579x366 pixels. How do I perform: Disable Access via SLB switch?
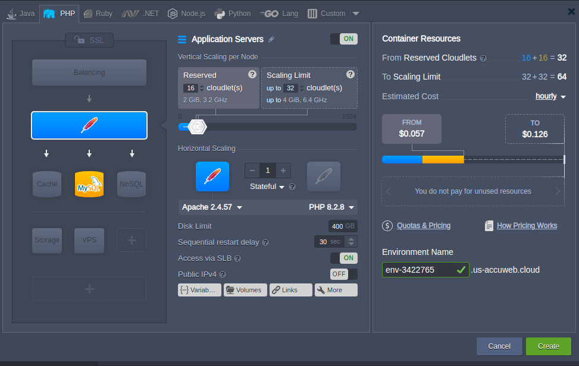point(344,258)
